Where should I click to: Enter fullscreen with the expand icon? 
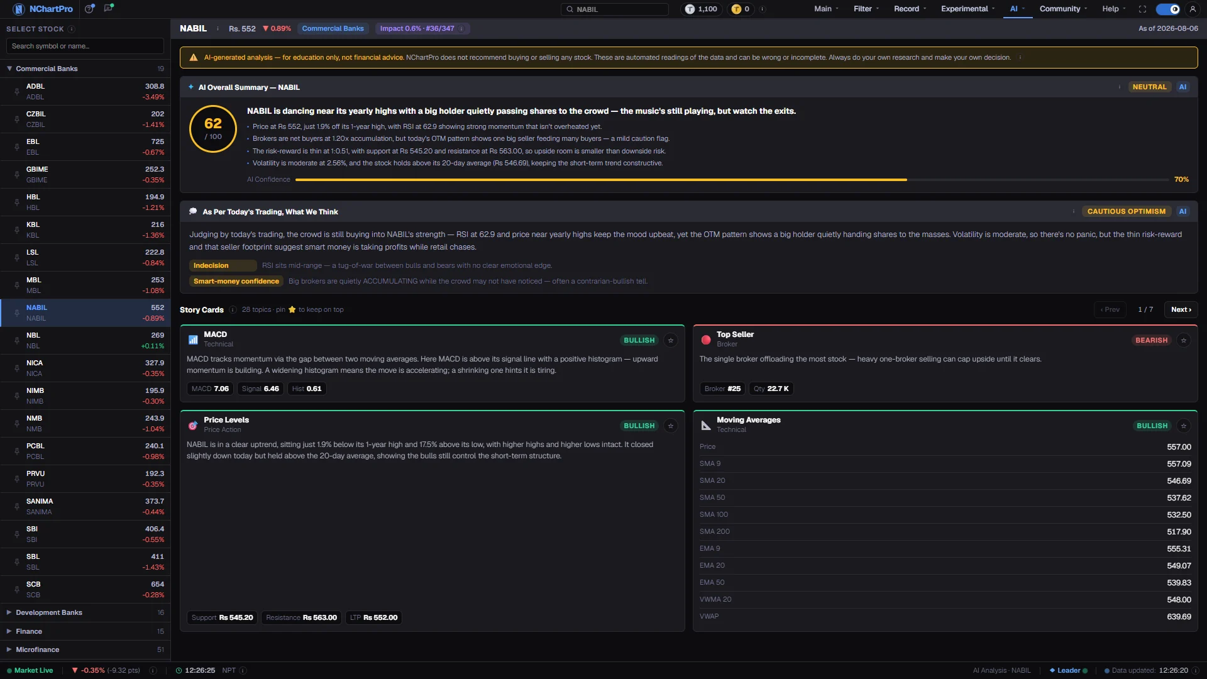click(x=1142, y=9)
